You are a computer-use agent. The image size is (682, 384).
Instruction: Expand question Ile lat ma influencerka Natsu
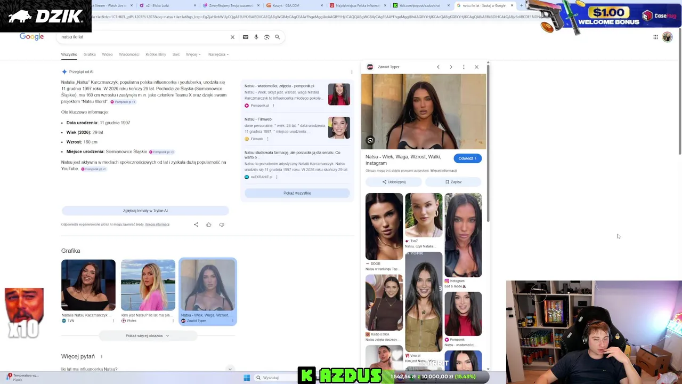click(148, 369)
